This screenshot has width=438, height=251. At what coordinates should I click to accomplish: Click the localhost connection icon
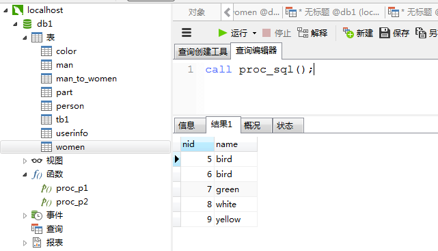tap(18, 10)
